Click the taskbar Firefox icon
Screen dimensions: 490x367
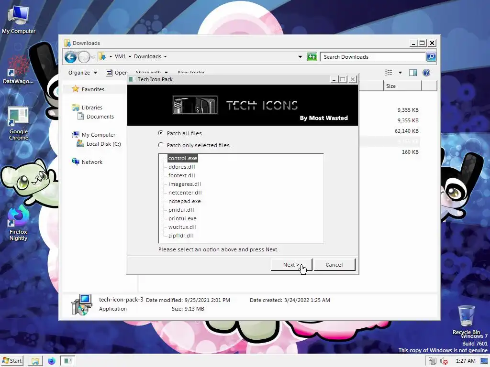point(52,361)
